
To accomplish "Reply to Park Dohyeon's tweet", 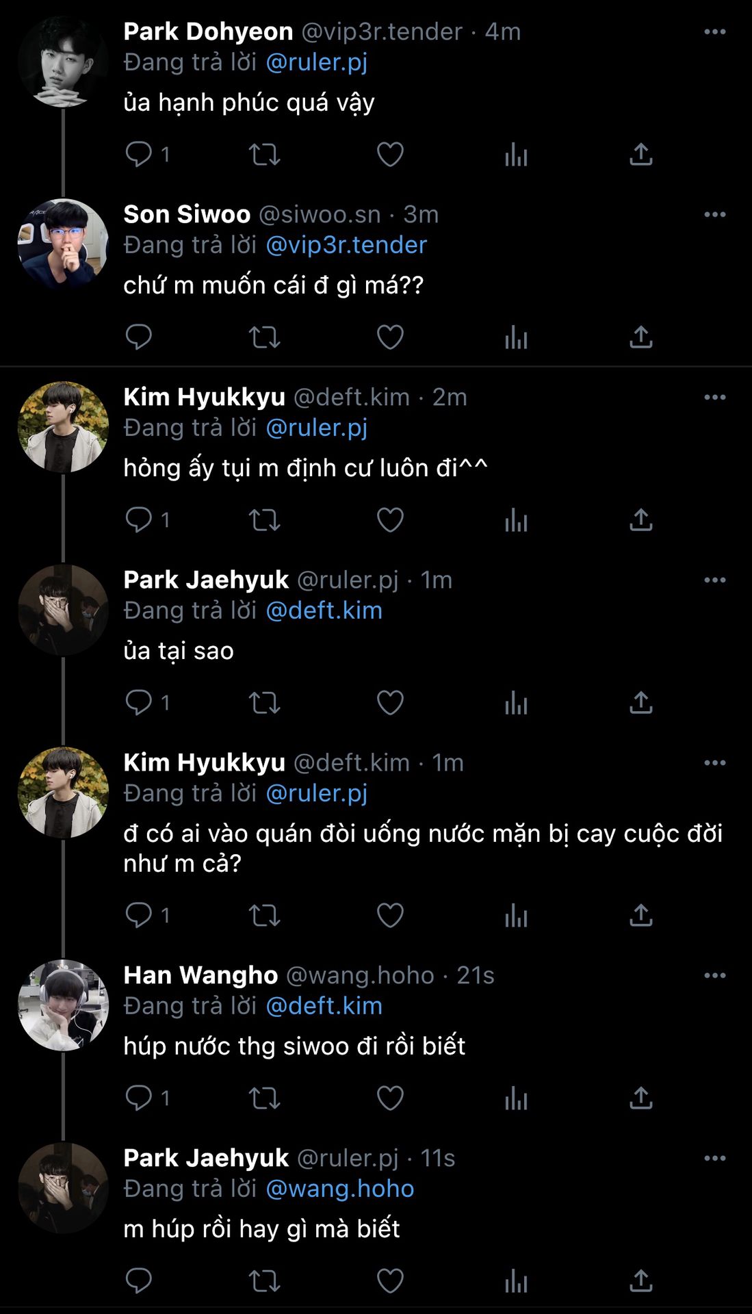I will 139,154.
